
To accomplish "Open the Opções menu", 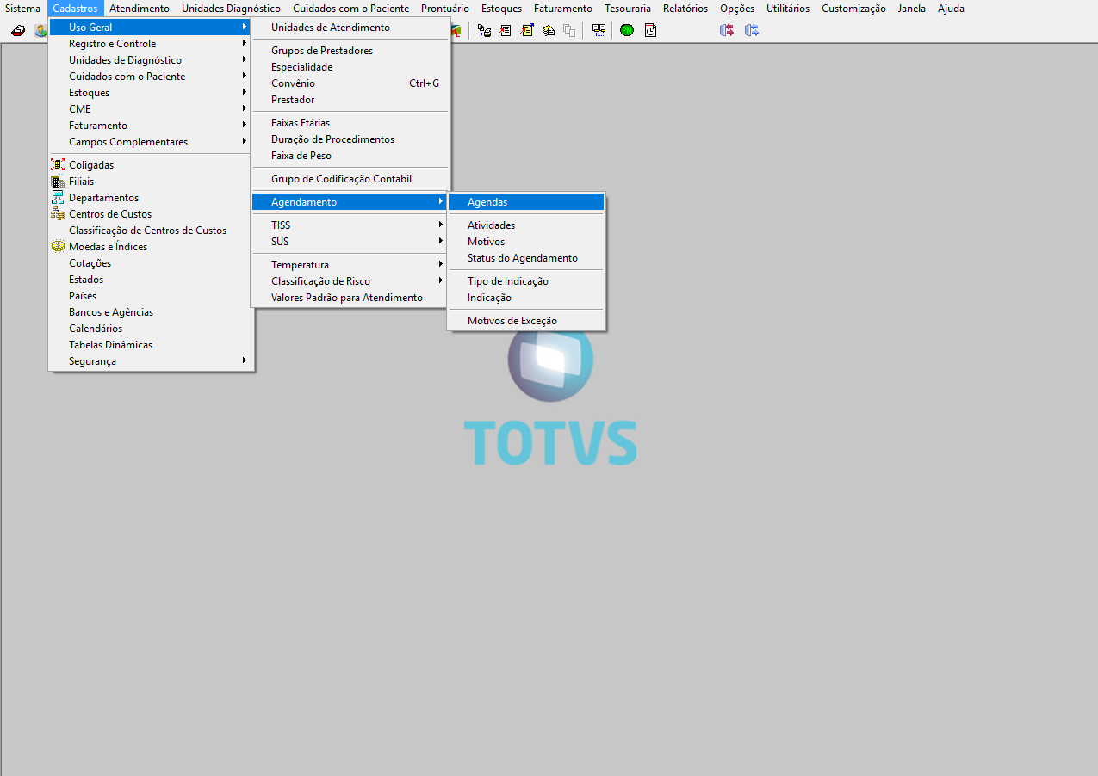I will click(737, 9).
